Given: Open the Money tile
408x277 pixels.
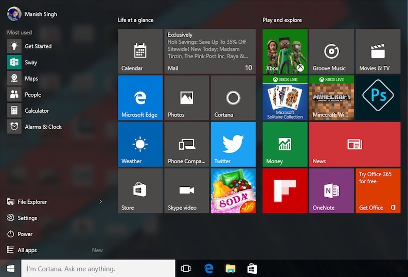Looking at the screenshot, I should coord(285,144).
